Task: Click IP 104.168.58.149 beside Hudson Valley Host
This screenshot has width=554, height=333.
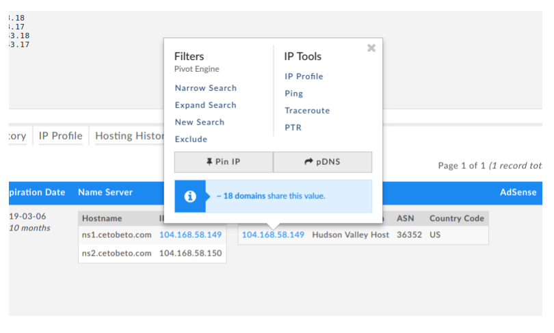Action: [273, 235]
